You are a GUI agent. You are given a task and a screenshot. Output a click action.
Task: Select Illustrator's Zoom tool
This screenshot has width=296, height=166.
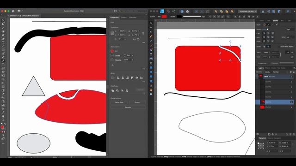pos(3,120)
